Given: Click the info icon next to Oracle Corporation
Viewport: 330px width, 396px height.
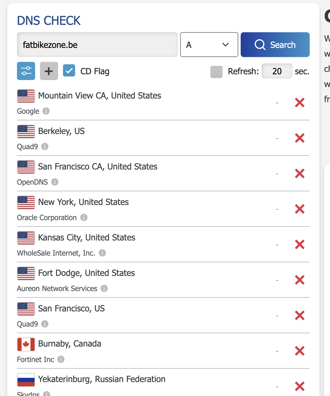Looking at the screenshot, I should click(84, 217).
